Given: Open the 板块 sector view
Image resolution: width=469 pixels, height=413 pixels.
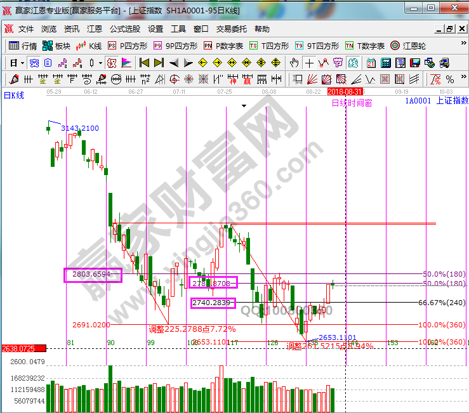Looking at the screenshot, I should coord(56,46).
